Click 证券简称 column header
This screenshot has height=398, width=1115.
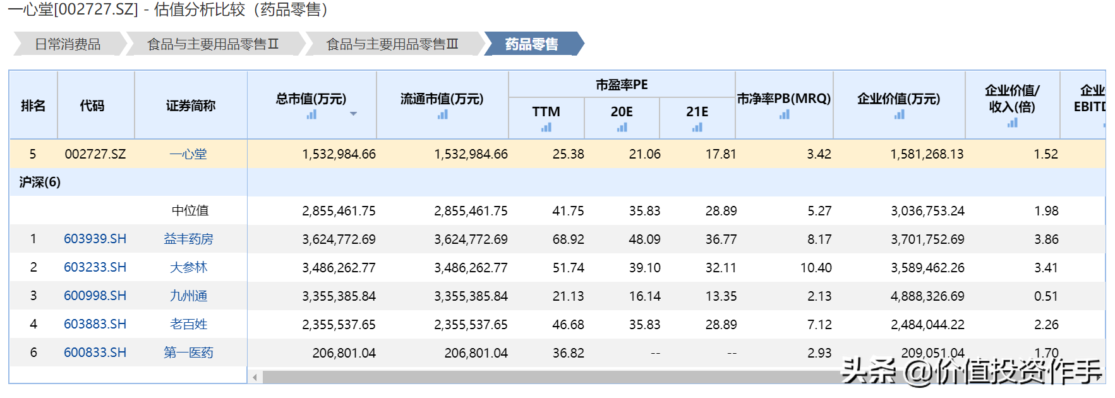click(x=190, y=106)
